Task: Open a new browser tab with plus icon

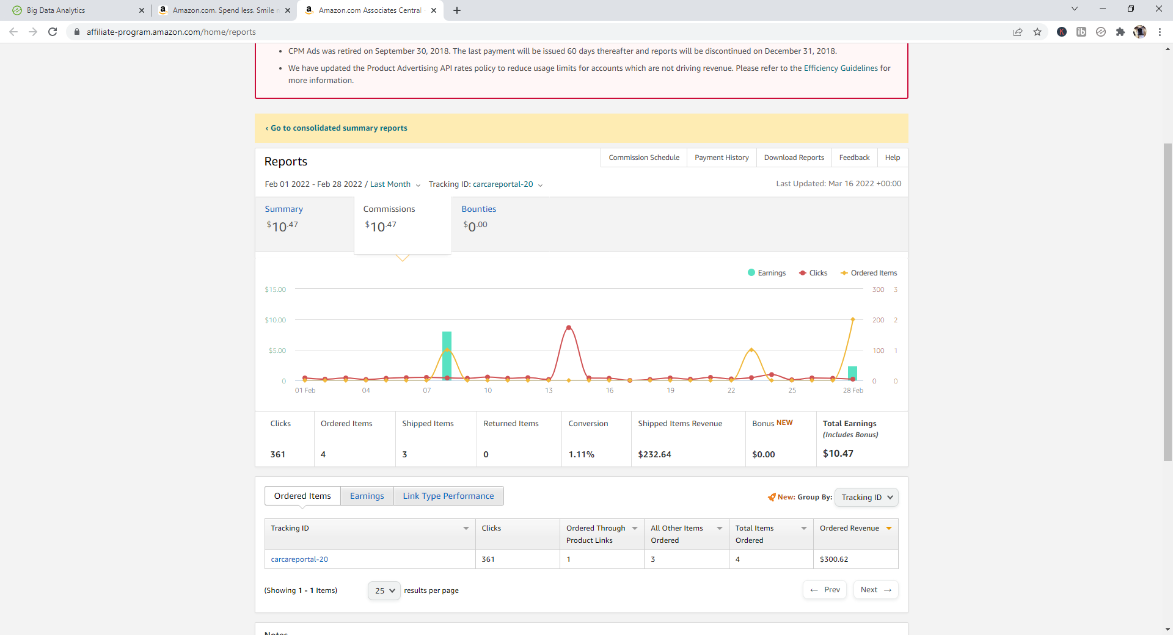Action: coord(457,10)
